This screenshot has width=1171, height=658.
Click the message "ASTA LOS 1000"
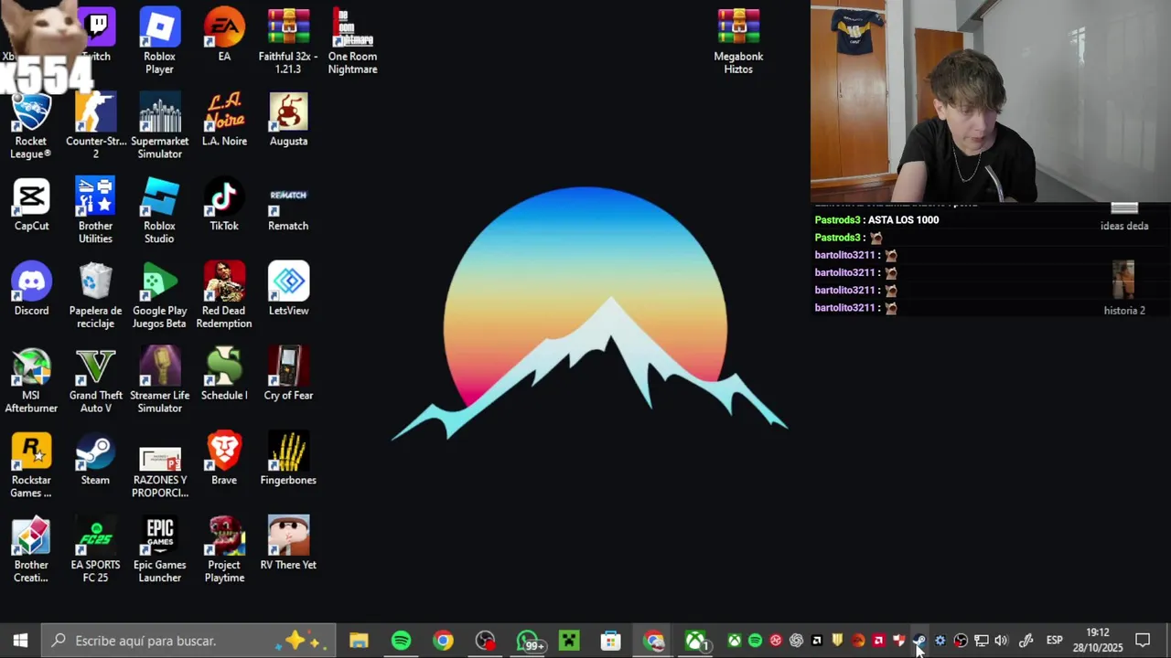[x=903, y=220]
